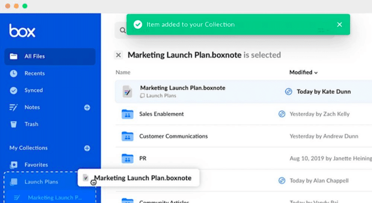The width and height of the screenshot is (372, 203).
Task: Open Recents in sidebar
Action: tap(34, 73)
